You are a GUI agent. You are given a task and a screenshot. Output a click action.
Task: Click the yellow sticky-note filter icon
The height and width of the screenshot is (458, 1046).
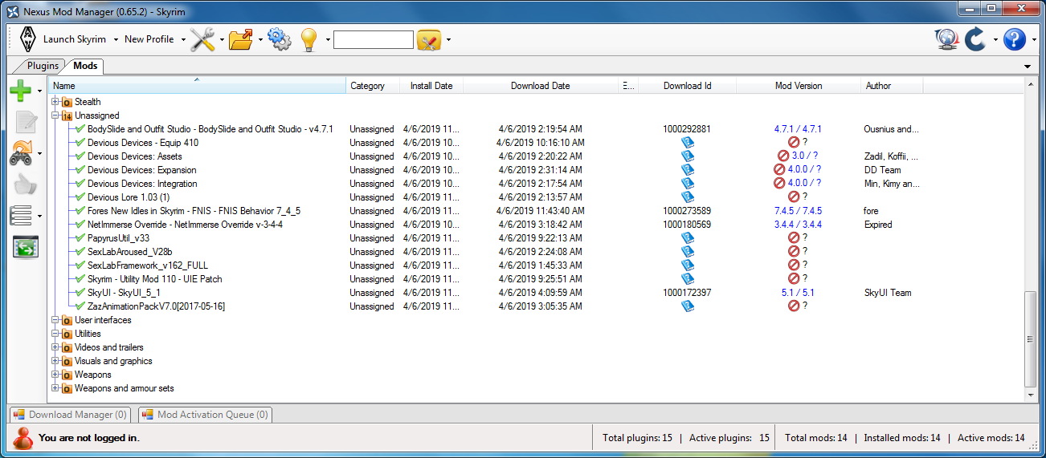pos(429,39)
